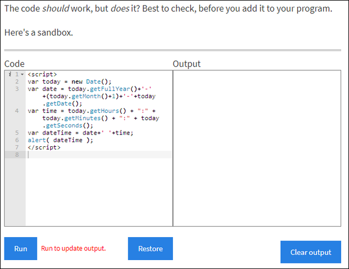Click line number 5 in gutter

pyautogui.click(x=17, y=133)
